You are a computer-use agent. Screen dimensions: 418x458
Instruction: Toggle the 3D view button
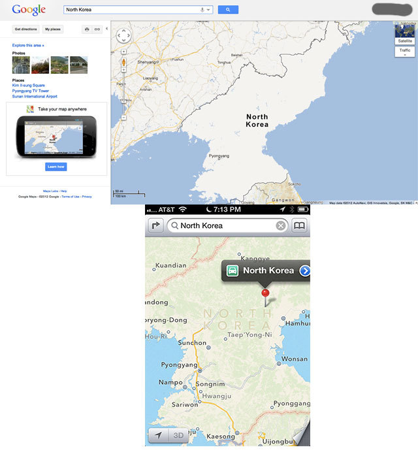coord(178,435)
